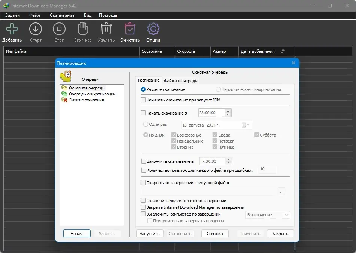This screenshot has width=356, height=253.
Task: Click the Лимит скачивания red-cross icon
Action: point(64,100)
